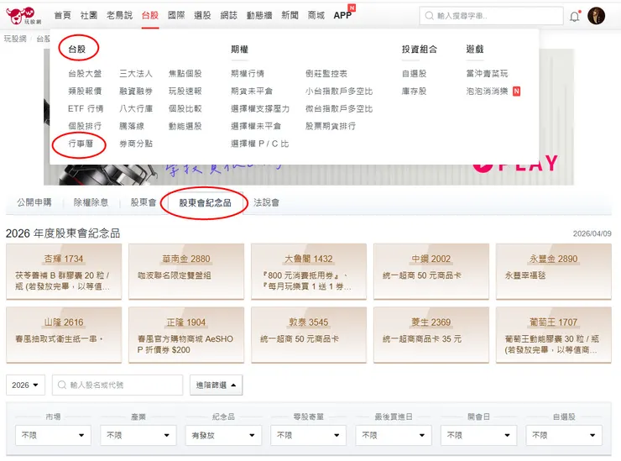Image resolution: width=621 pixels, height=461 pixels.
Task: Click 台股大盤 in the mega menu
Action: pyautogui.click(x=85, y=74)
